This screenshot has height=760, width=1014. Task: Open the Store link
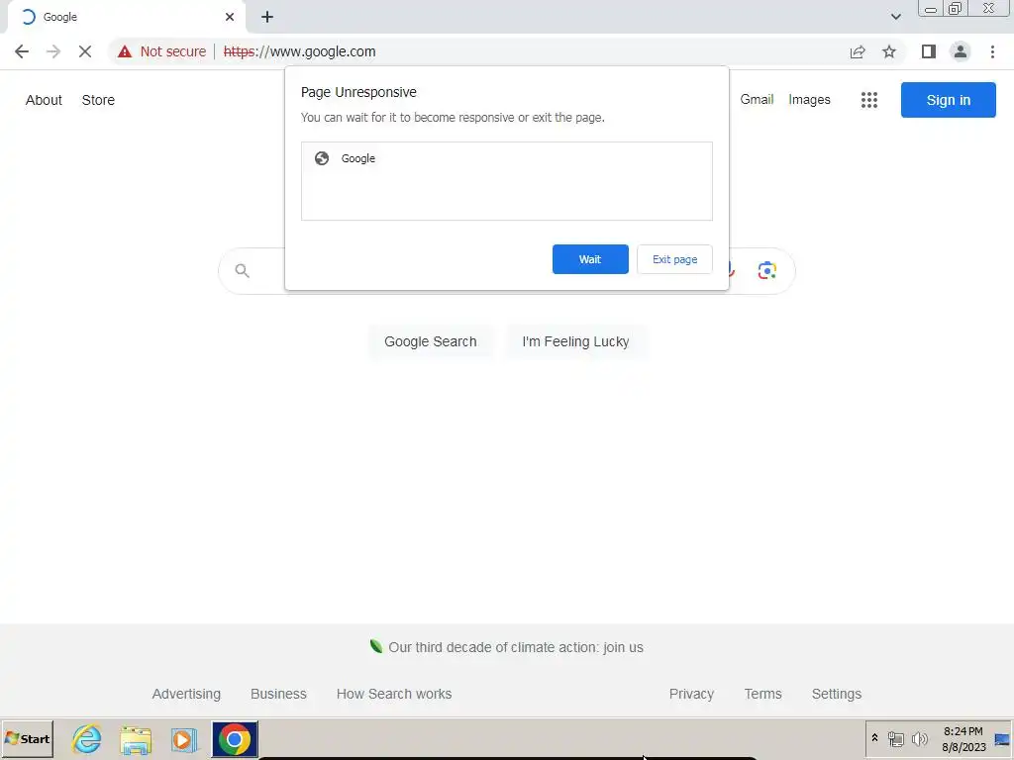click(x=98, y=100)
